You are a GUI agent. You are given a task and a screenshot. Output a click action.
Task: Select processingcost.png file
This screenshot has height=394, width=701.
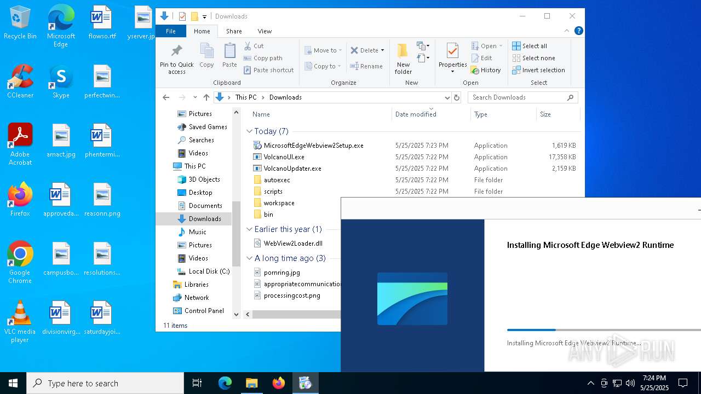[x=288, y=296]
